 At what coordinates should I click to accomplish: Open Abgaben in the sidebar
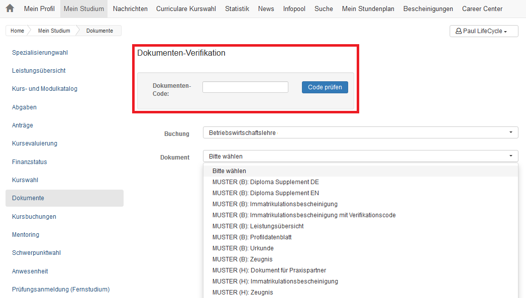click(x=24, y=107)
